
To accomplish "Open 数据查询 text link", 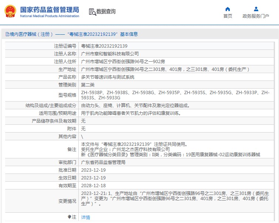I will pos(106,11).
